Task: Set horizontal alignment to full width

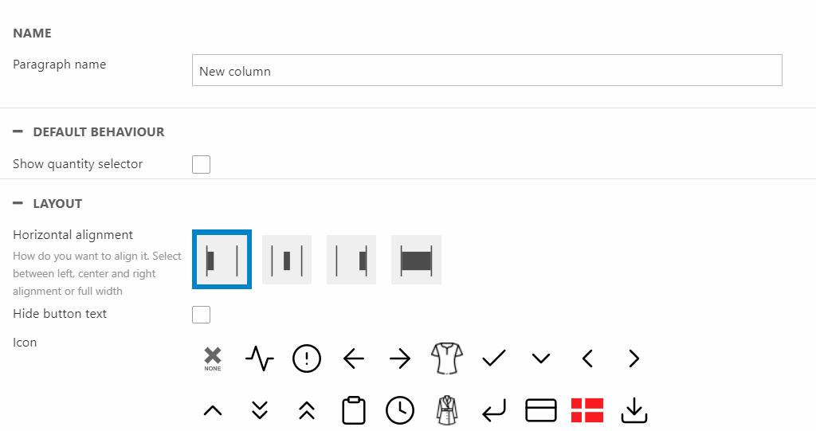Action: [x=416, y=260]
